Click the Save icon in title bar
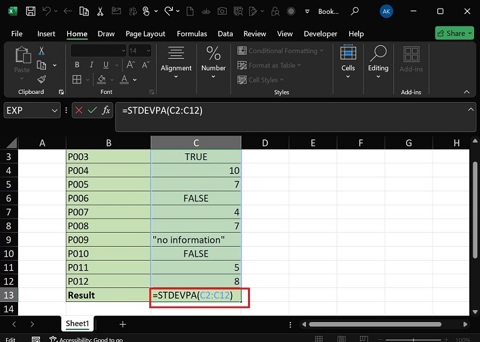Viewport: 480px width, 342px height. 31,11
